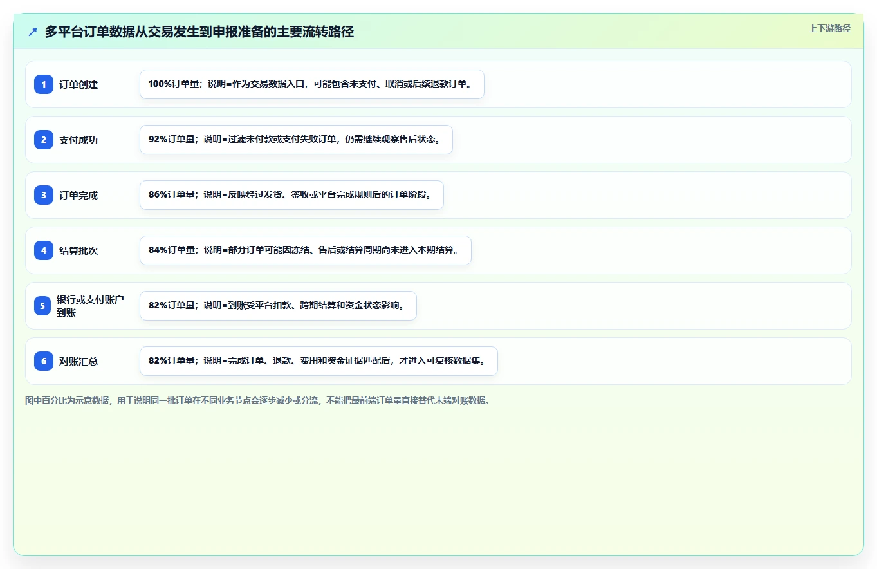
Task: Click the 86%订单量 description box
Action: click(291, 195)
